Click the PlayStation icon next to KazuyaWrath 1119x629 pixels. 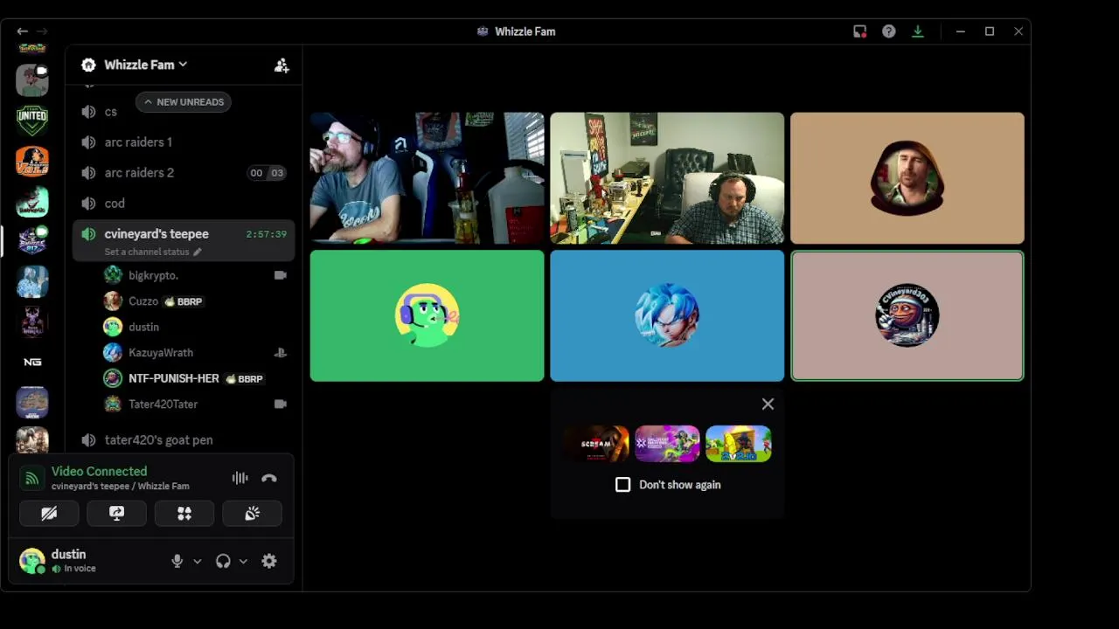(280, 353)
